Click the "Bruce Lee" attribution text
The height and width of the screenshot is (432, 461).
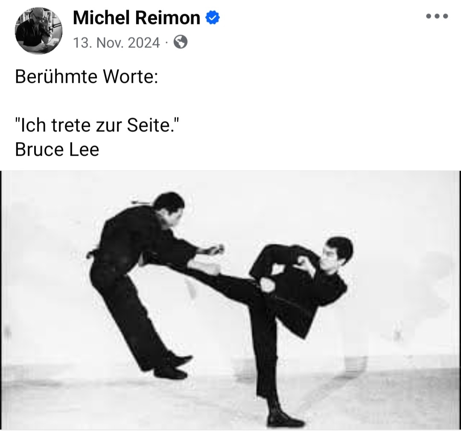pos(57,150)
